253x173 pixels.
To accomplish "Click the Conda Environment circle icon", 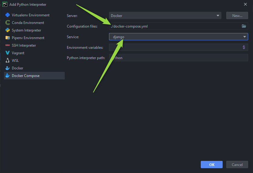I will pyautogui.click(x=8, y=23).
